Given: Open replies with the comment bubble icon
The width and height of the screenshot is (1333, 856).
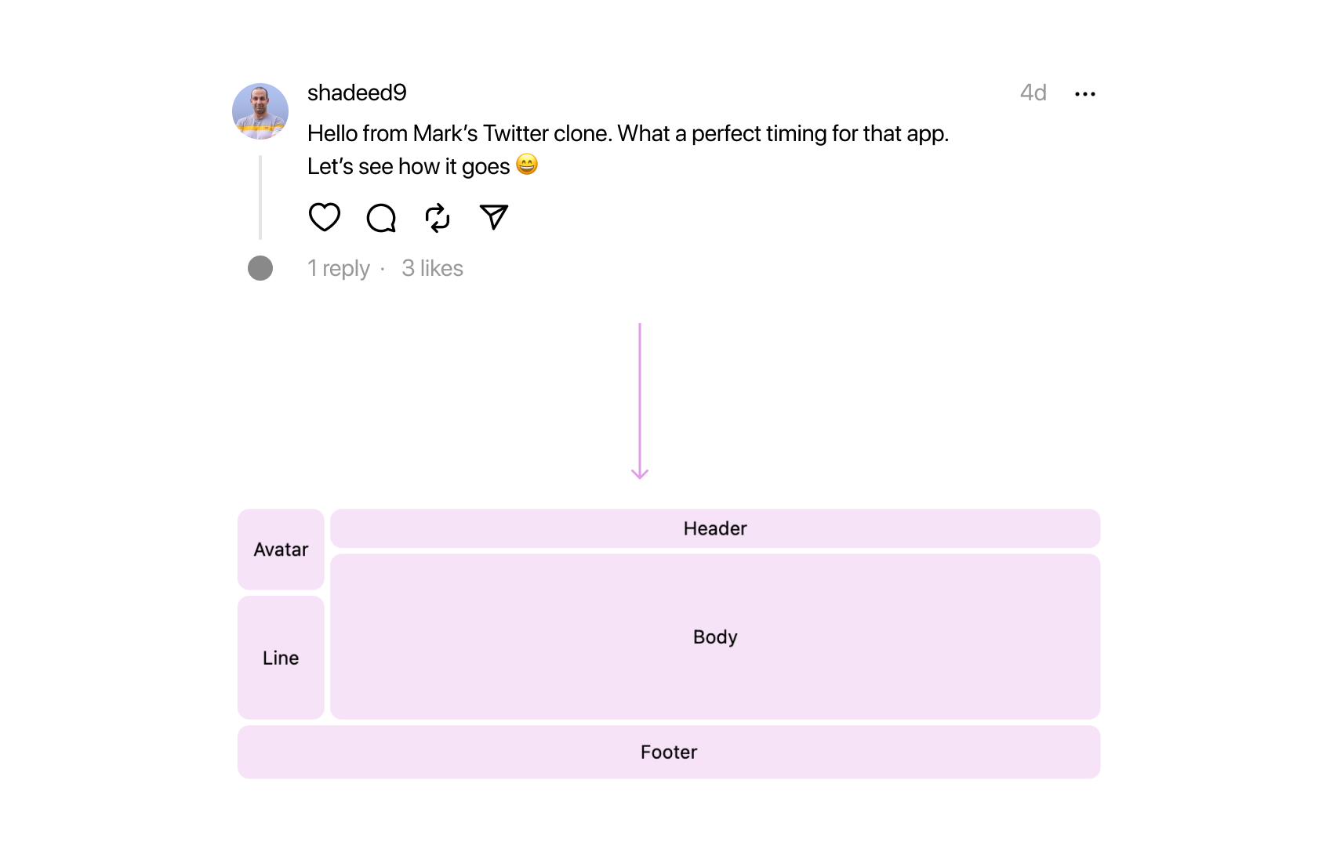Looking at the screenshot, I should (x=381, y=218).
